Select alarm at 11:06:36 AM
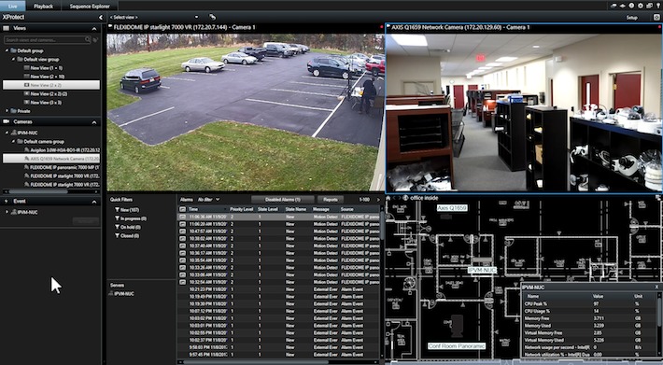The image size is (663, 365). point(278,217)
